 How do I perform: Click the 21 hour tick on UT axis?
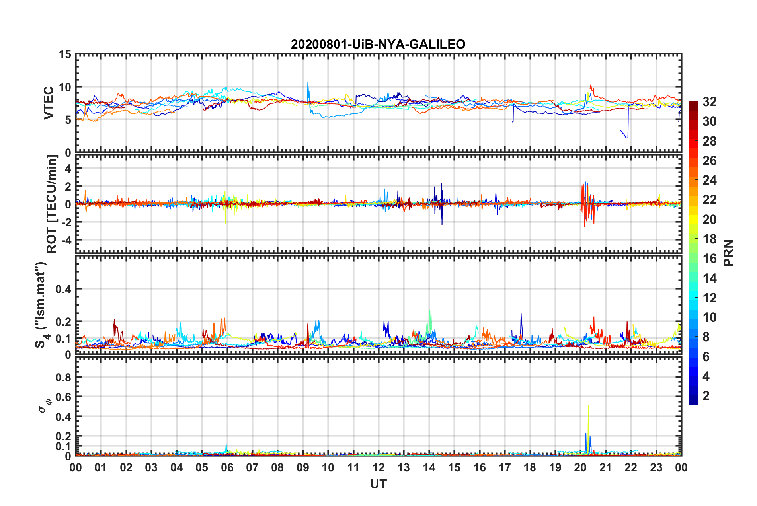(606, 467)
